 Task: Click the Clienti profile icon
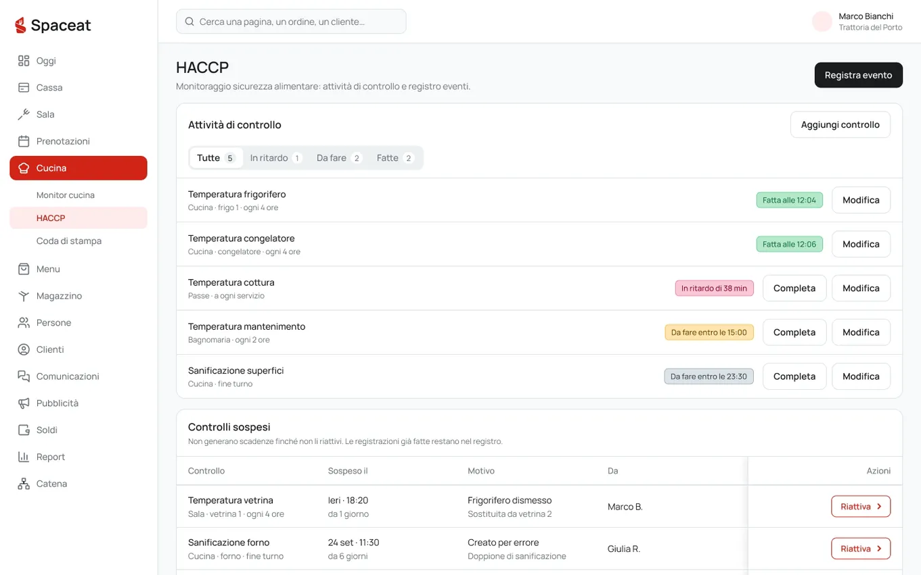pyautogui.click(x=24, y=349)
